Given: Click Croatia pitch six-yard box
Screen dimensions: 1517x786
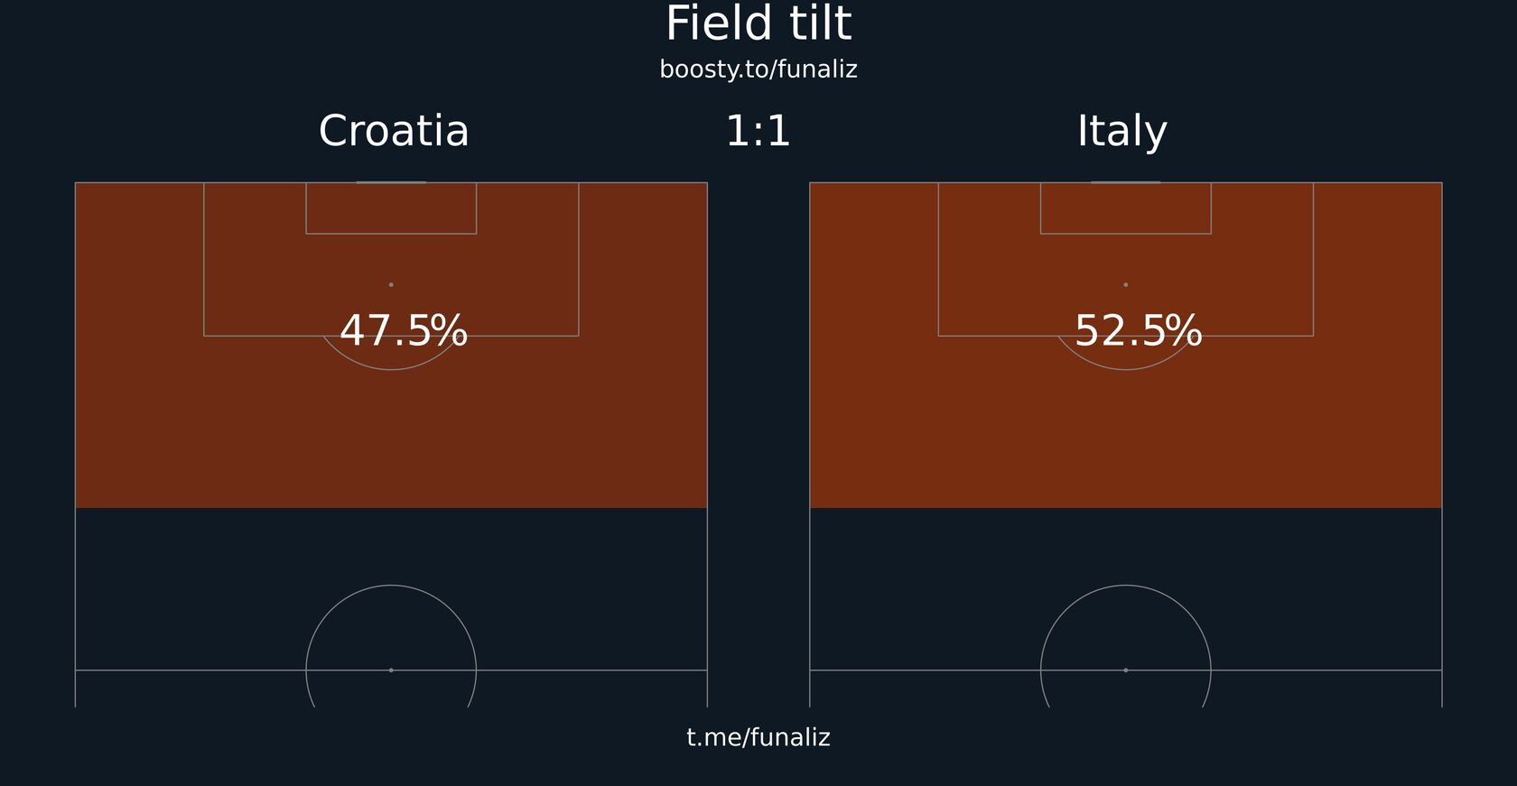Looking at the screenshot, I should pyautogui.click(x=391, y=208).
